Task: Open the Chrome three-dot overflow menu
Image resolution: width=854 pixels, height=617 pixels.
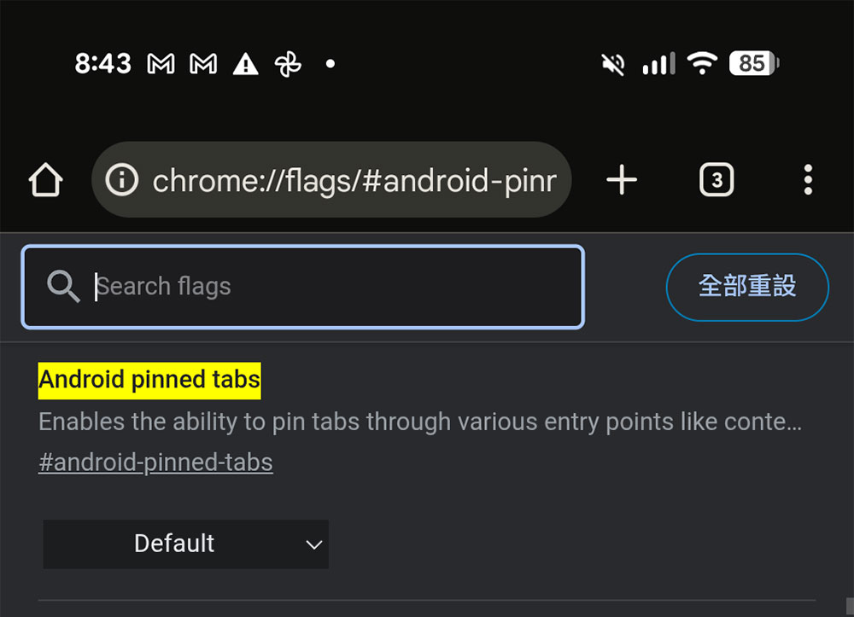Action: pos(807,179)
